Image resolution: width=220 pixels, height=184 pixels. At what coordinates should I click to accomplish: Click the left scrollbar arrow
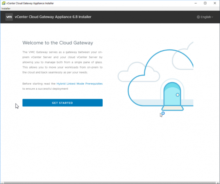click(2, 183)
